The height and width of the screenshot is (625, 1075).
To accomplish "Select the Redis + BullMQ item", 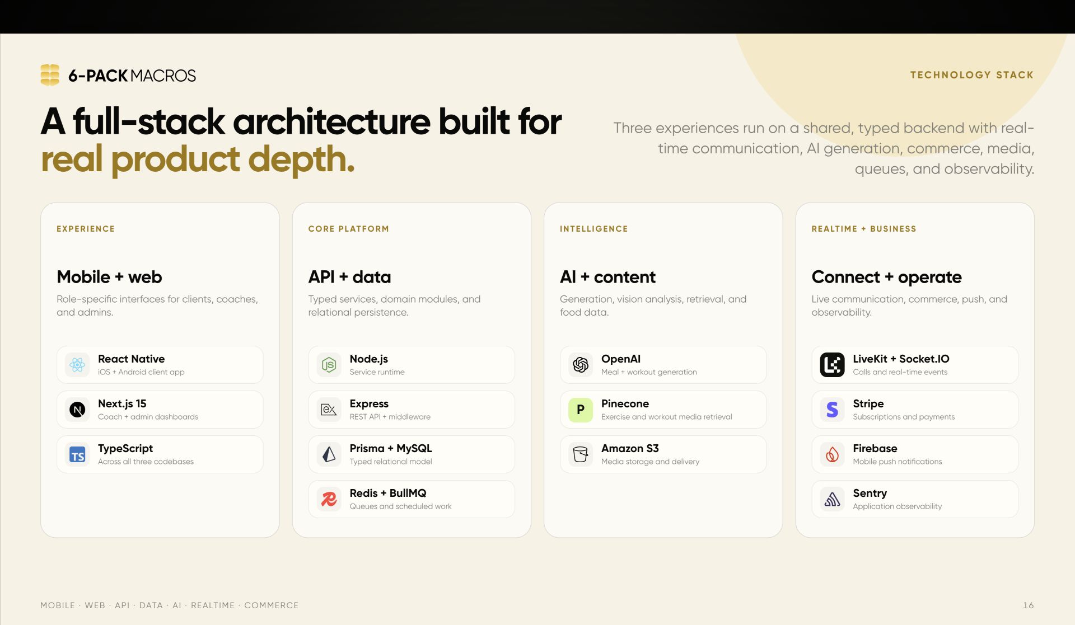I will point(412,499).
